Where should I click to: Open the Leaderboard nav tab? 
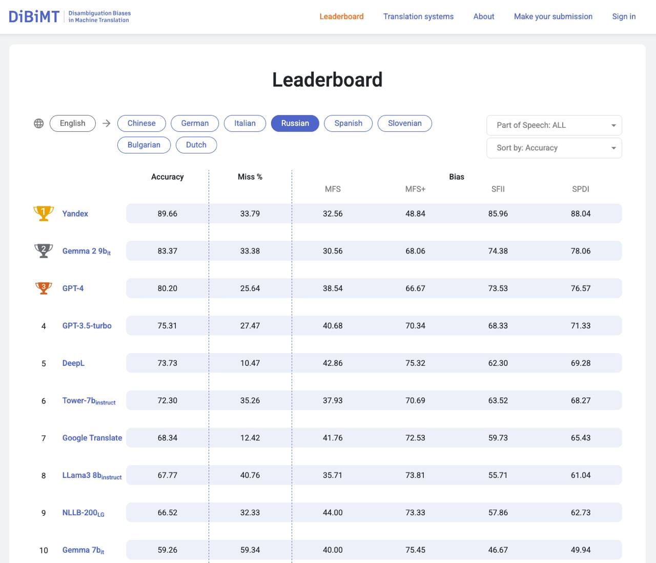tap(342, 16)
